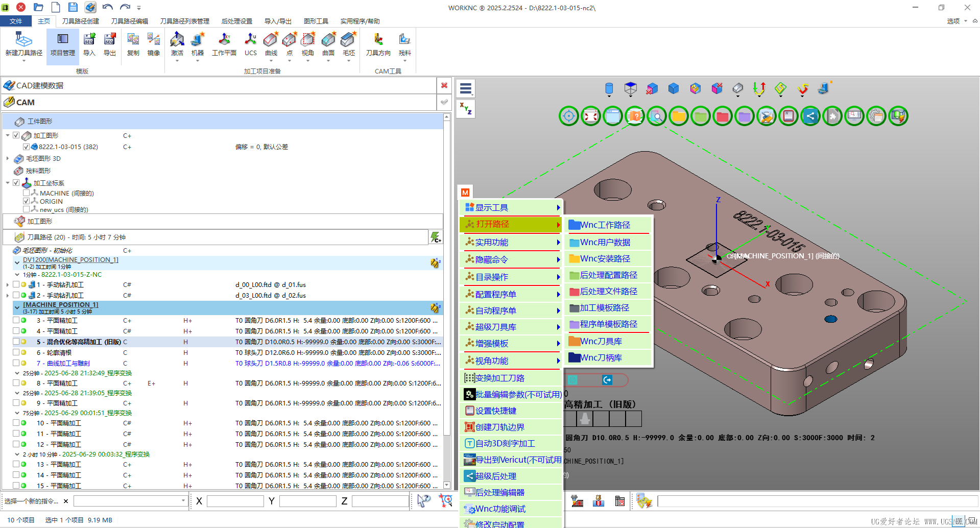
Task: Expand toolpath 2 - 手动钻孔加工 arrow
Action: [x=8, y=295]
